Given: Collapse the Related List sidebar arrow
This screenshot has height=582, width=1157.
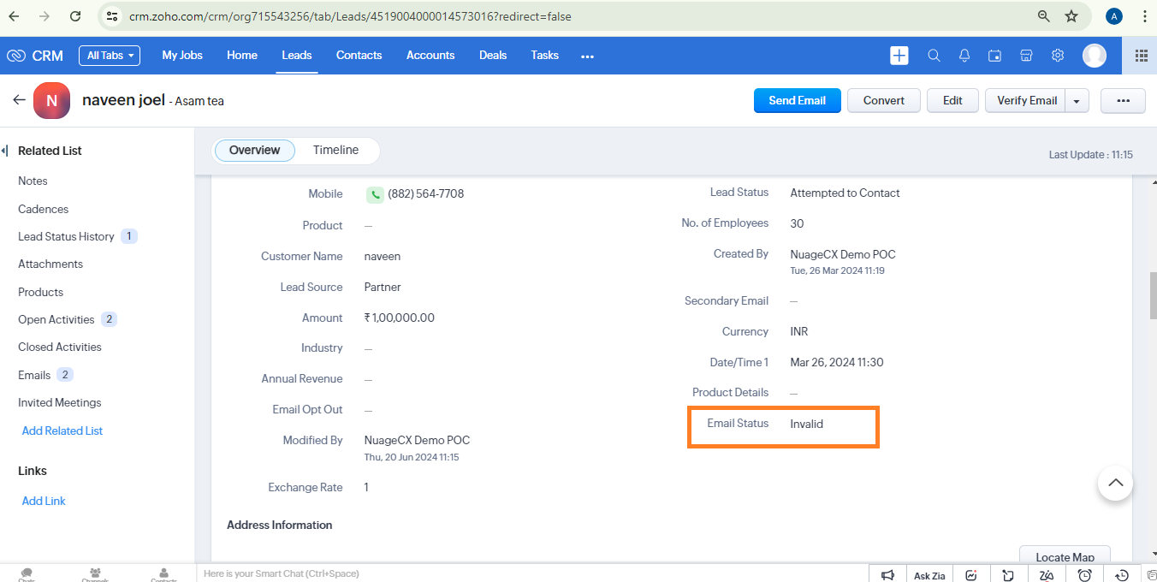Looking at the screenshot, I should [4, 151].
